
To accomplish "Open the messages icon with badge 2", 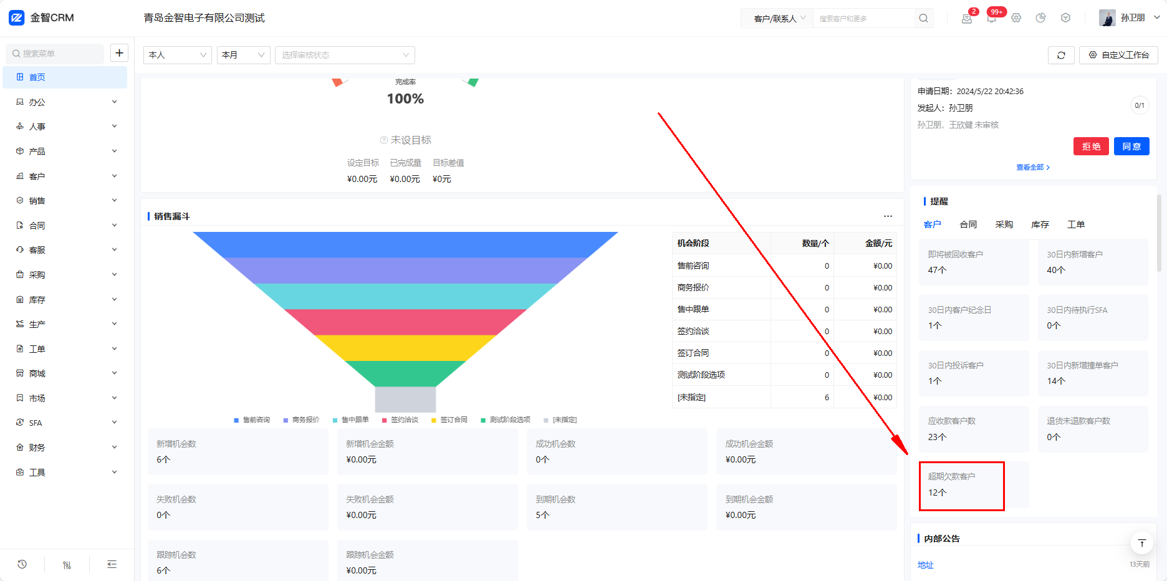I will [967, 18].
